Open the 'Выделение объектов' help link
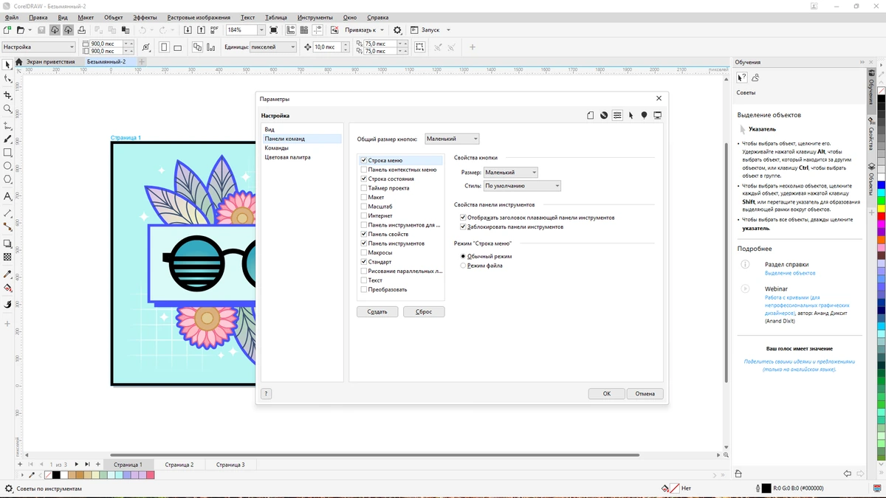This screenshot has height=498, width=886. [790, 273]
